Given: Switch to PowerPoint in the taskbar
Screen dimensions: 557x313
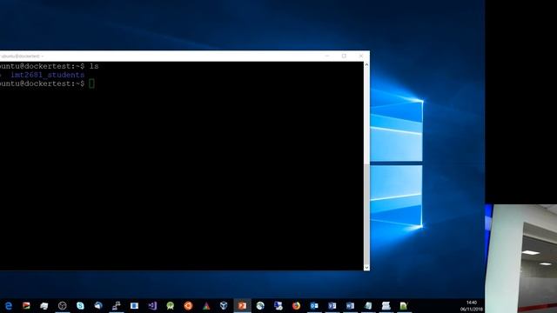Looking at the screenshot, I should point(242,305).
